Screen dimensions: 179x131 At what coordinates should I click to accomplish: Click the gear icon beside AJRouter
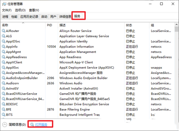point(3,31)
